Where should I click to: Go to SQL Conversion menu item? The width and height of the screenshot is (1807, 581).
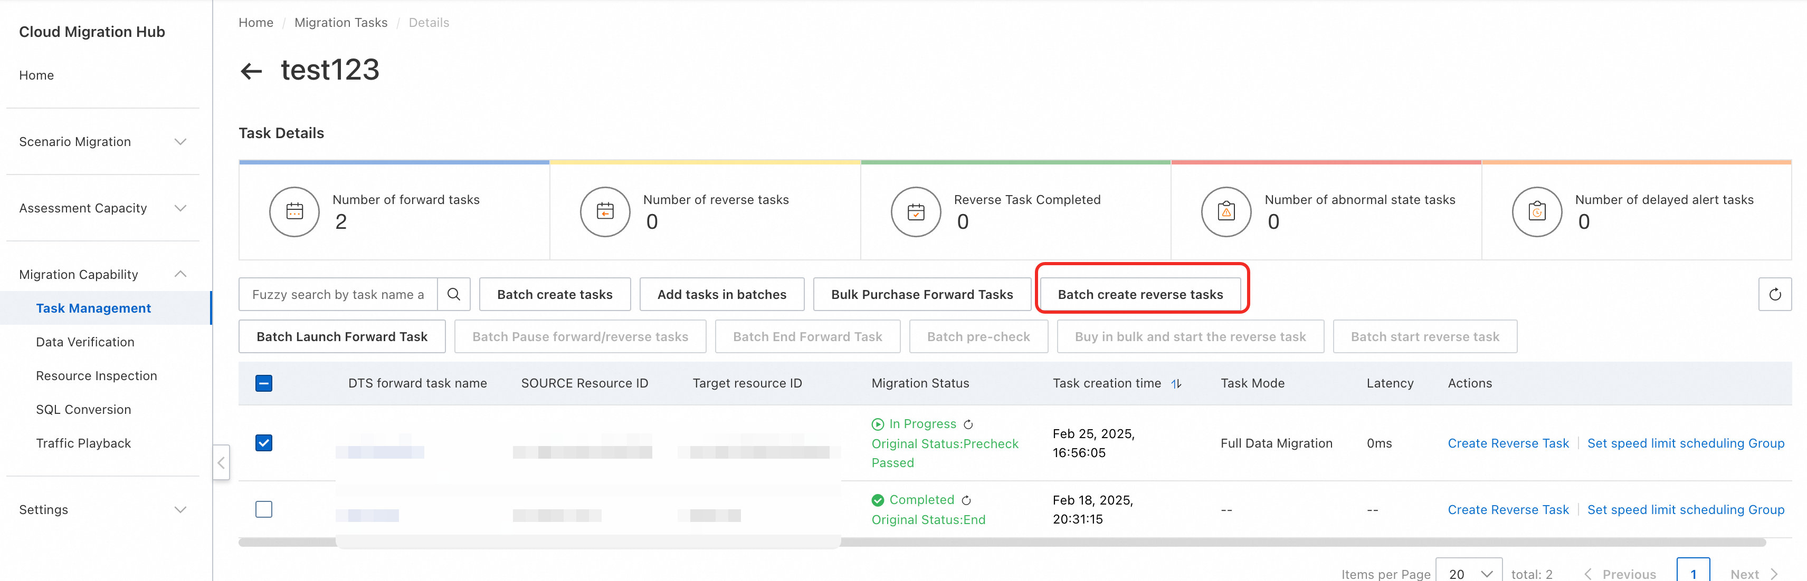pyautogui.click(x=83, y=409)
